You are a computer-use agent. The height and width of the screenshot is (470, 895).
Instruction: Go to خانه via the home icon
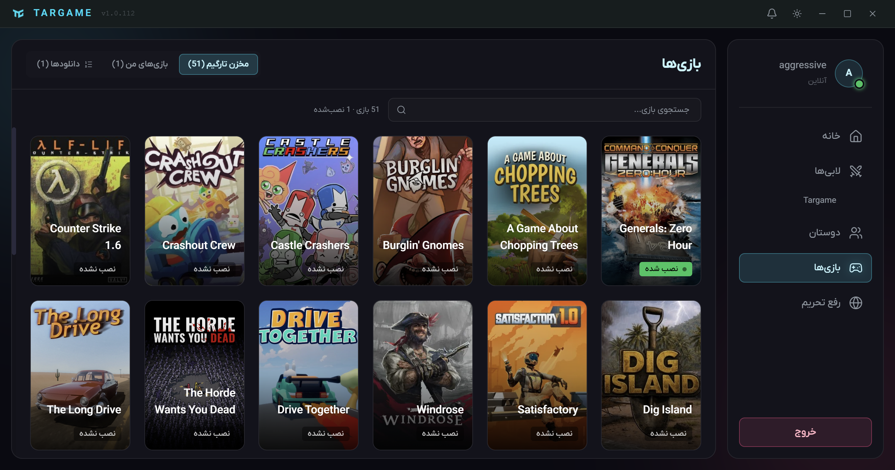click(855, 136)
